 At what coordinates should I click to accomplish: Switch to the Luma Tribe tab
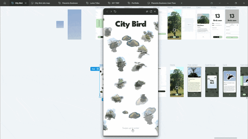click(93, 3)
